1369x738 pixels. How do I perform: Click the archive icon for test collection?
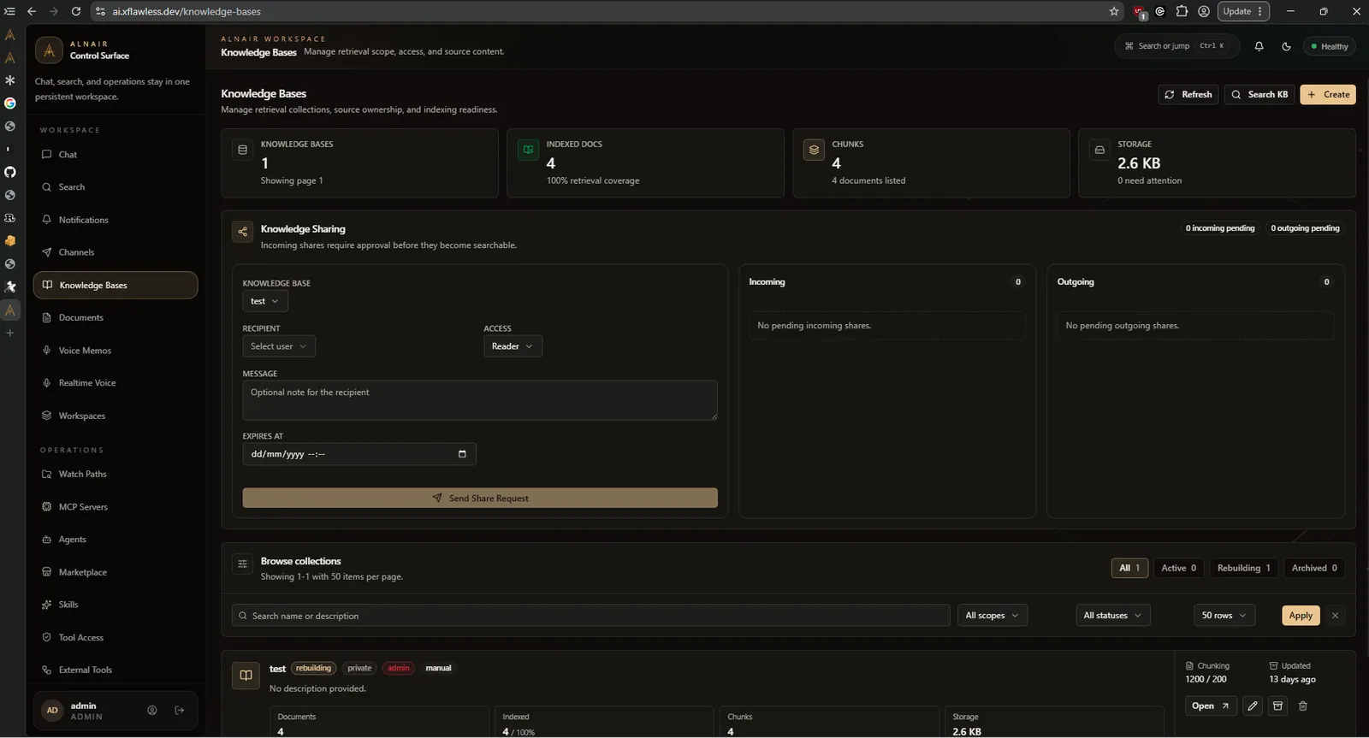1277,706
